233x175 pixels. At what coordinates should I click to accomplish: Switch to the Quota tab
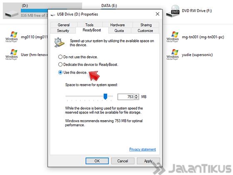pyautogui.click(x=119, y=31)
